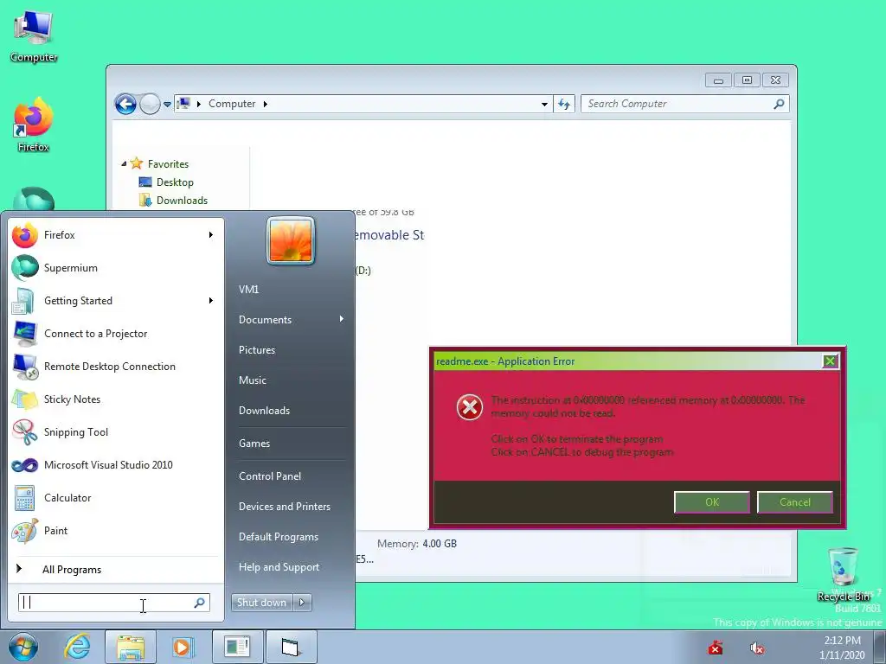Open the address bar history dropdown
This screenshot has width=886, height=664.
pos(544,104)
